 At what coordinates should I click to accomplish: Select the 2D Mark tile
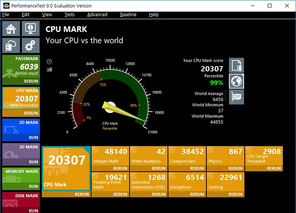click(21, 127)
